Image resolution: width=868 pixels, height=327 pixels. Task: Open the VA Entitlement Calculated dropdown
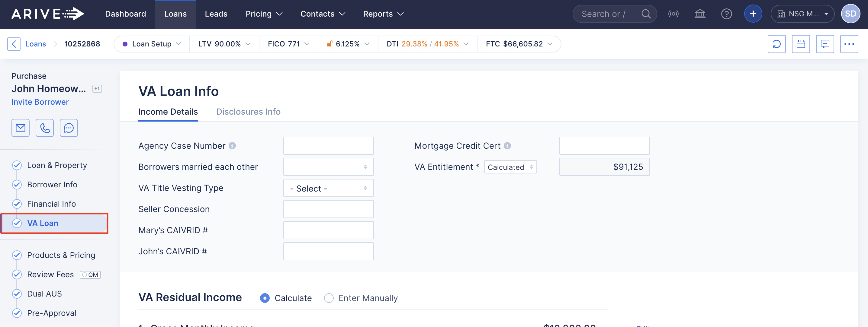click(x=510, y=167)
